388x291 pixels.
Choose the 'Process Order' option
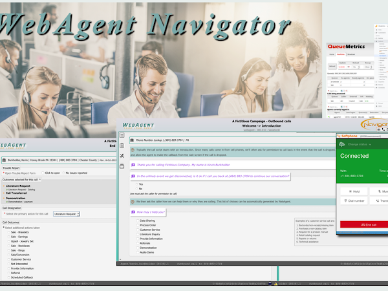coord(138,225)
